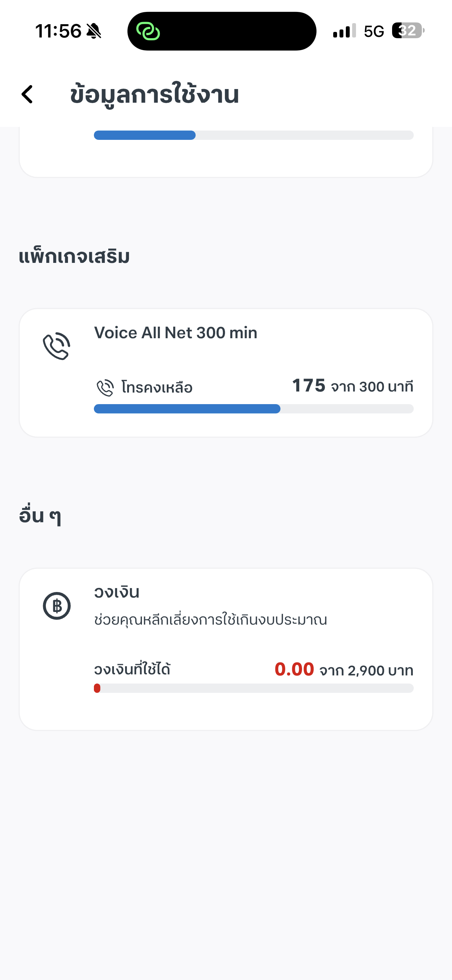Viewport: 452px width, 980px height.
Task: Click the red วงเงิน credit progress bar
Action: tap(253, 688)
